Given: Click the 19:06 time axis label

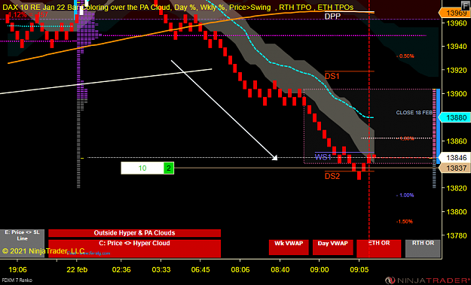Looking at the screenshot, I should [x=17, y=270].
